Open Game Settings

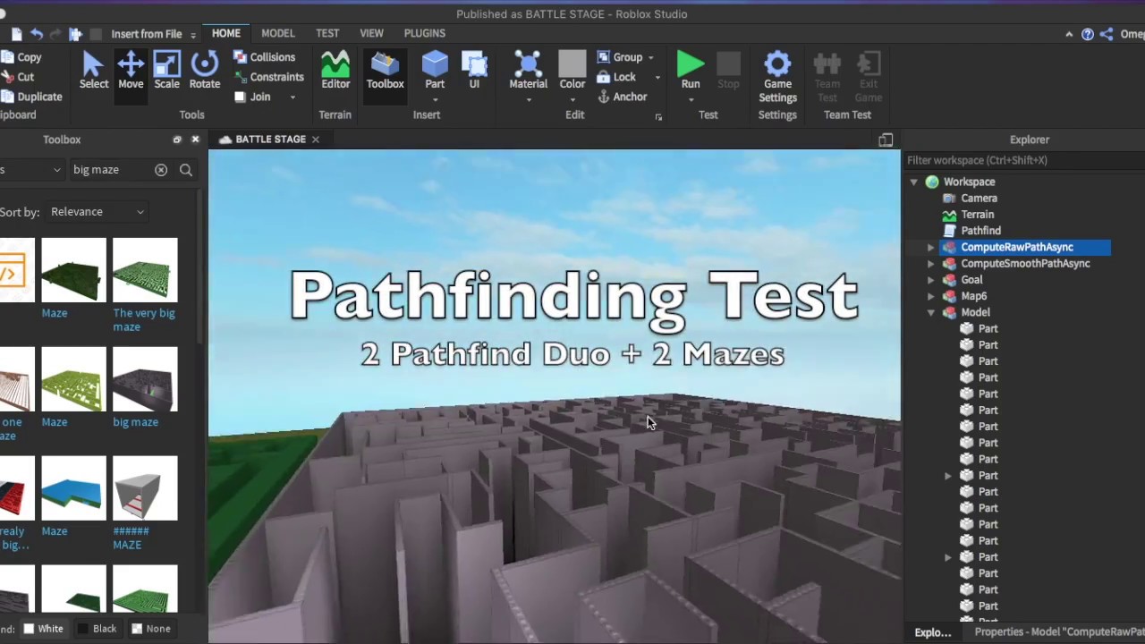777,77
